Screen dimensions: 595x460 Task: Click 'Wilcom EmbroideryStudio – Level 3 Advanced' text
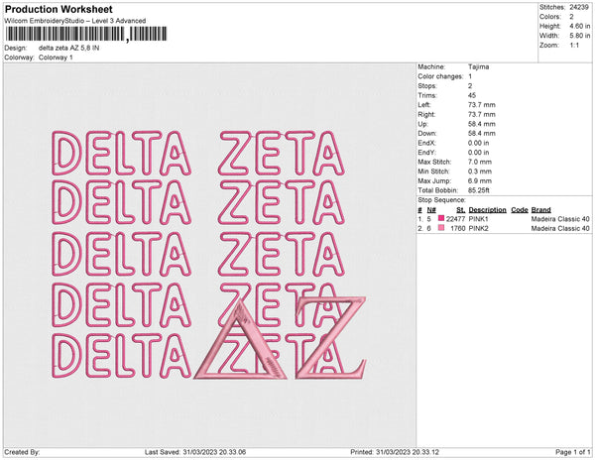pos(75,21)
